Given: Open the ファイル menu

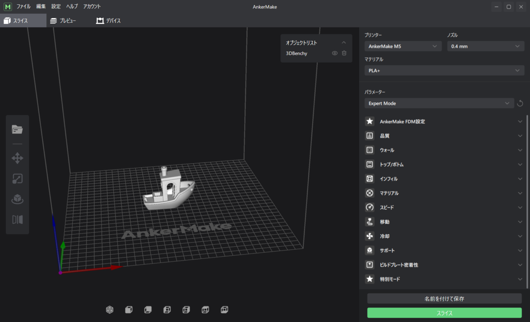Looking at the screenshot, I should tap(24, 7).
